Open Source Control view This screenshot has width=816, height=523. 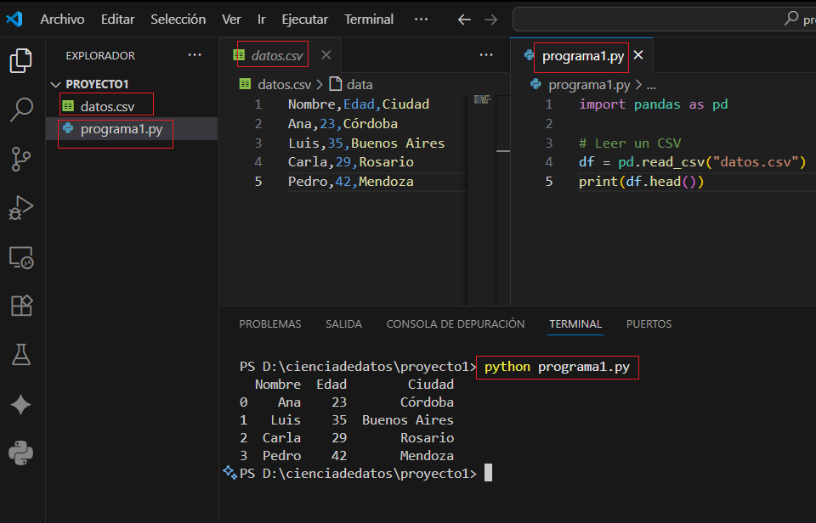click(x=21, y=159)
